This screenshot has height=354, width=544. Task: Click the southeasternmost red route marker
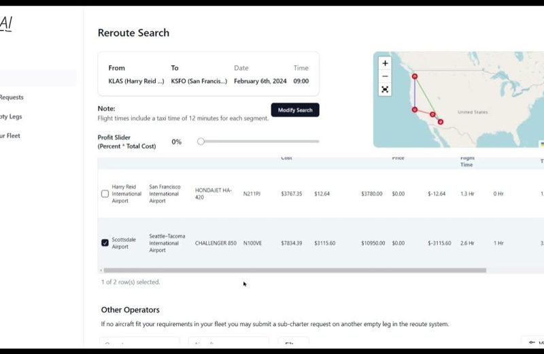click(441, 122)
